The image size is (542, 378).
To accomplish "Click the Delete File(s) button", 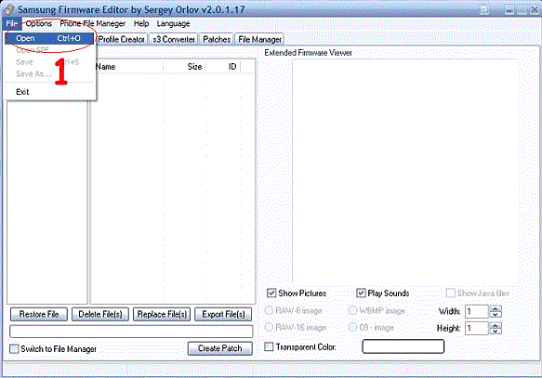I will (x=100, y=314).
